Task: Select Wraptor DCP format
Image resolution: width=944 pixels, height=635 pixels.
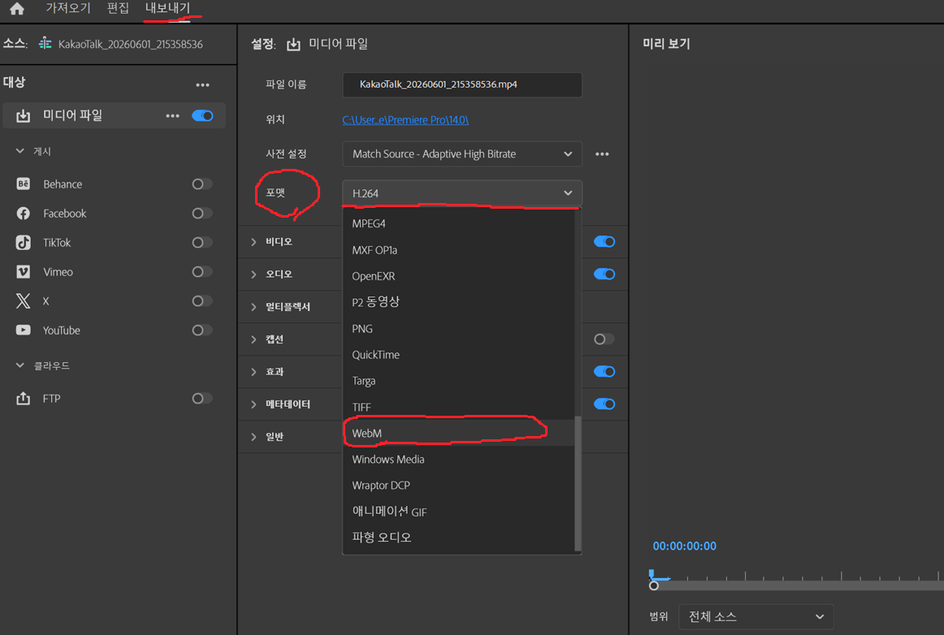Action: pyautogui.click(x=459, y=485)
